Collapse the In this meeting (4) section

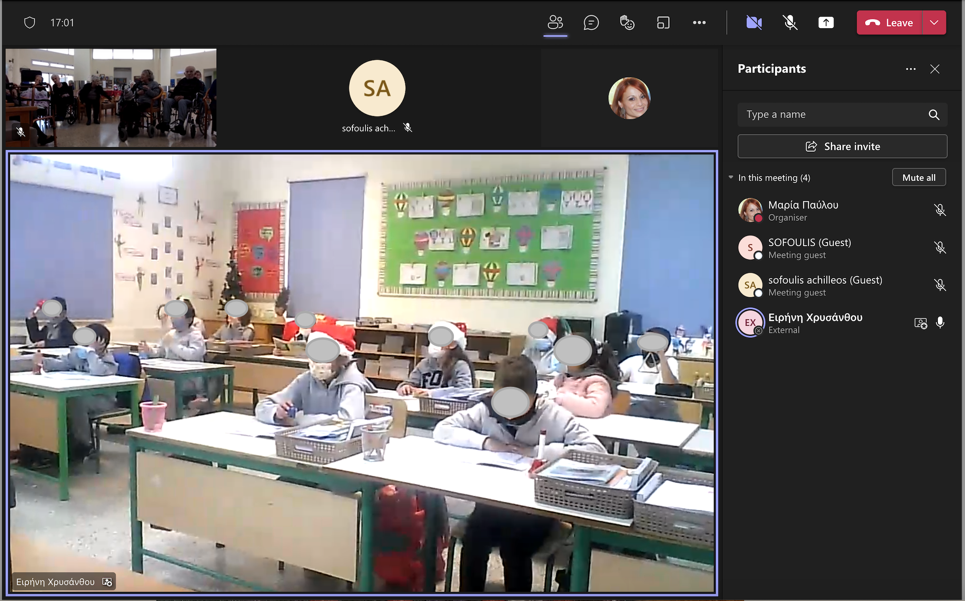point(731,177)
